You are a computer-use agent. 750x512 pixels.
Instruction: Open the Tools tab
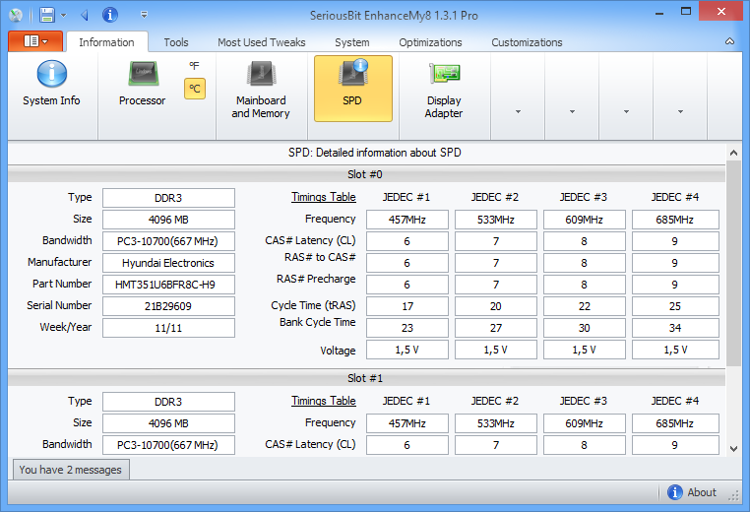(x=176, y=42)
